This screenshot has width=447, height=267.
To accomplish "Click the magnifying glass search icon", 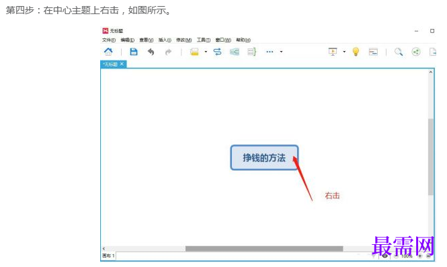I will [399, 52].
